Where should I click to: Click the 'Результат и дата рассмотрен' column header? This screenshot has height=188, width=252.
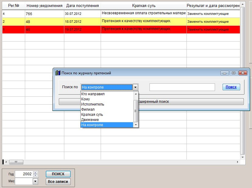[213, 6]
